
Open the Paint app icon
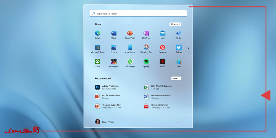179,62
